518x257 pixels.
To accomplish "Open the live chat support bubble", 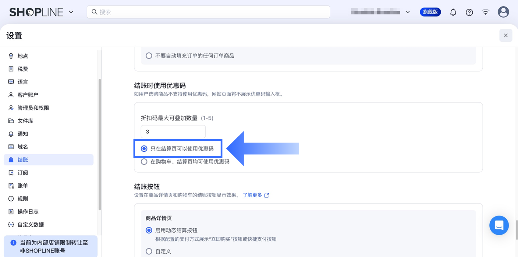I will (x=499, y=225).
